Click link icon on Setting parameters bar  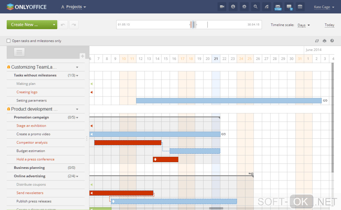click(x=325, y=100)
